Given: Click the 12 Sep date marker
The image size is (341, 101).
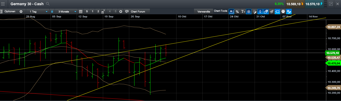Looking at the screenshot, I should coord(83,17).
